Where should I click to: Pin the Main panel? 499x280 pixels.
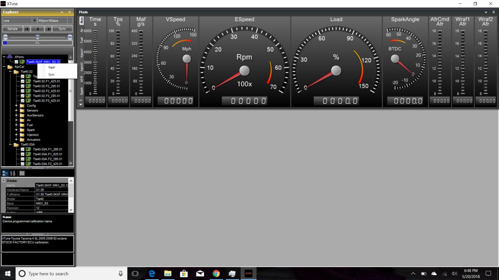click(494, 12)
